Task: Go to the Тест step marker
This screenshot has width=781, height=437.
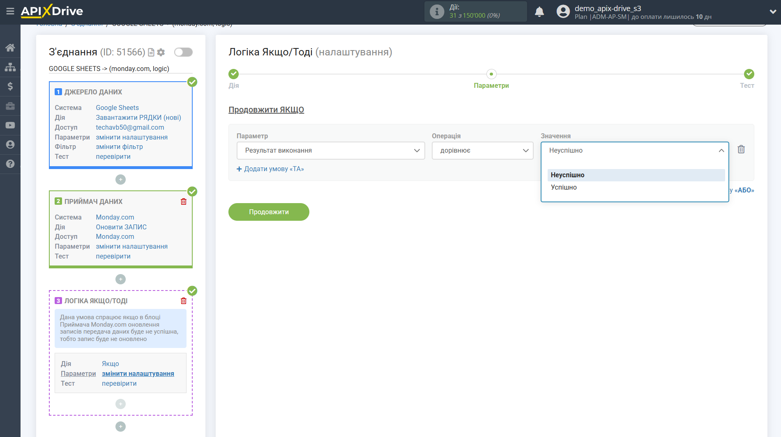Action: tap(749, 74)
